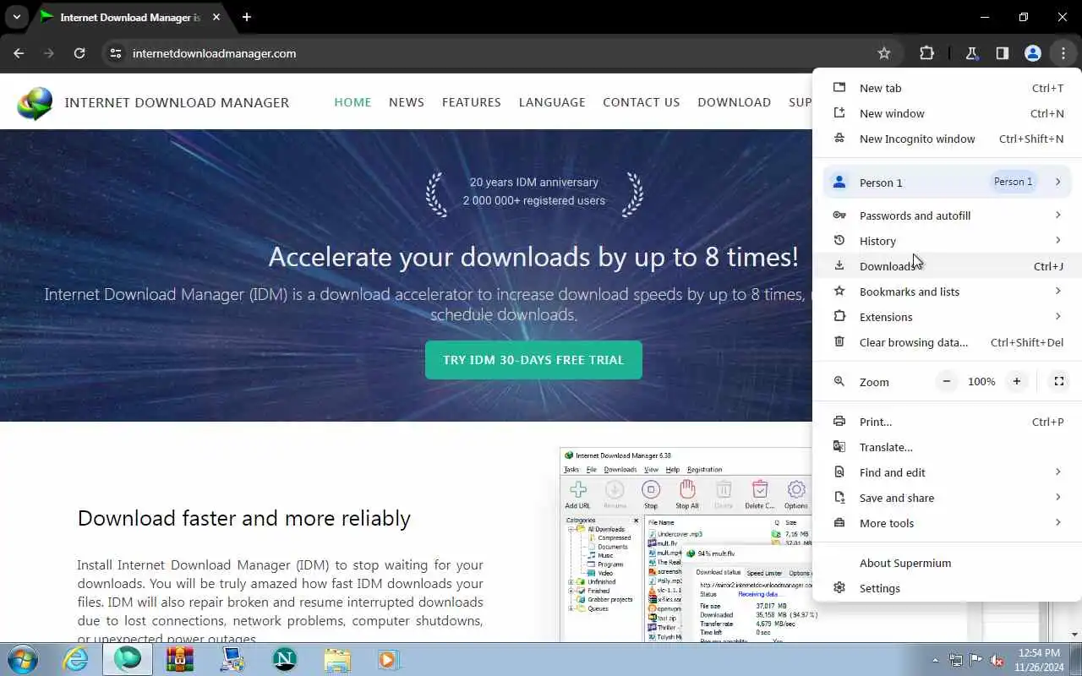Toggle fullscreen mode icon beside zoom
The width and height of the screenshot is (1082, 676).
[1058, 381]
